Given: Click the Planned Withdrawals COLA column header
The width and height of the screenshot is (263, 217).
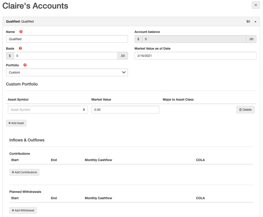Looking at the screenshot, I should point(200,198).
